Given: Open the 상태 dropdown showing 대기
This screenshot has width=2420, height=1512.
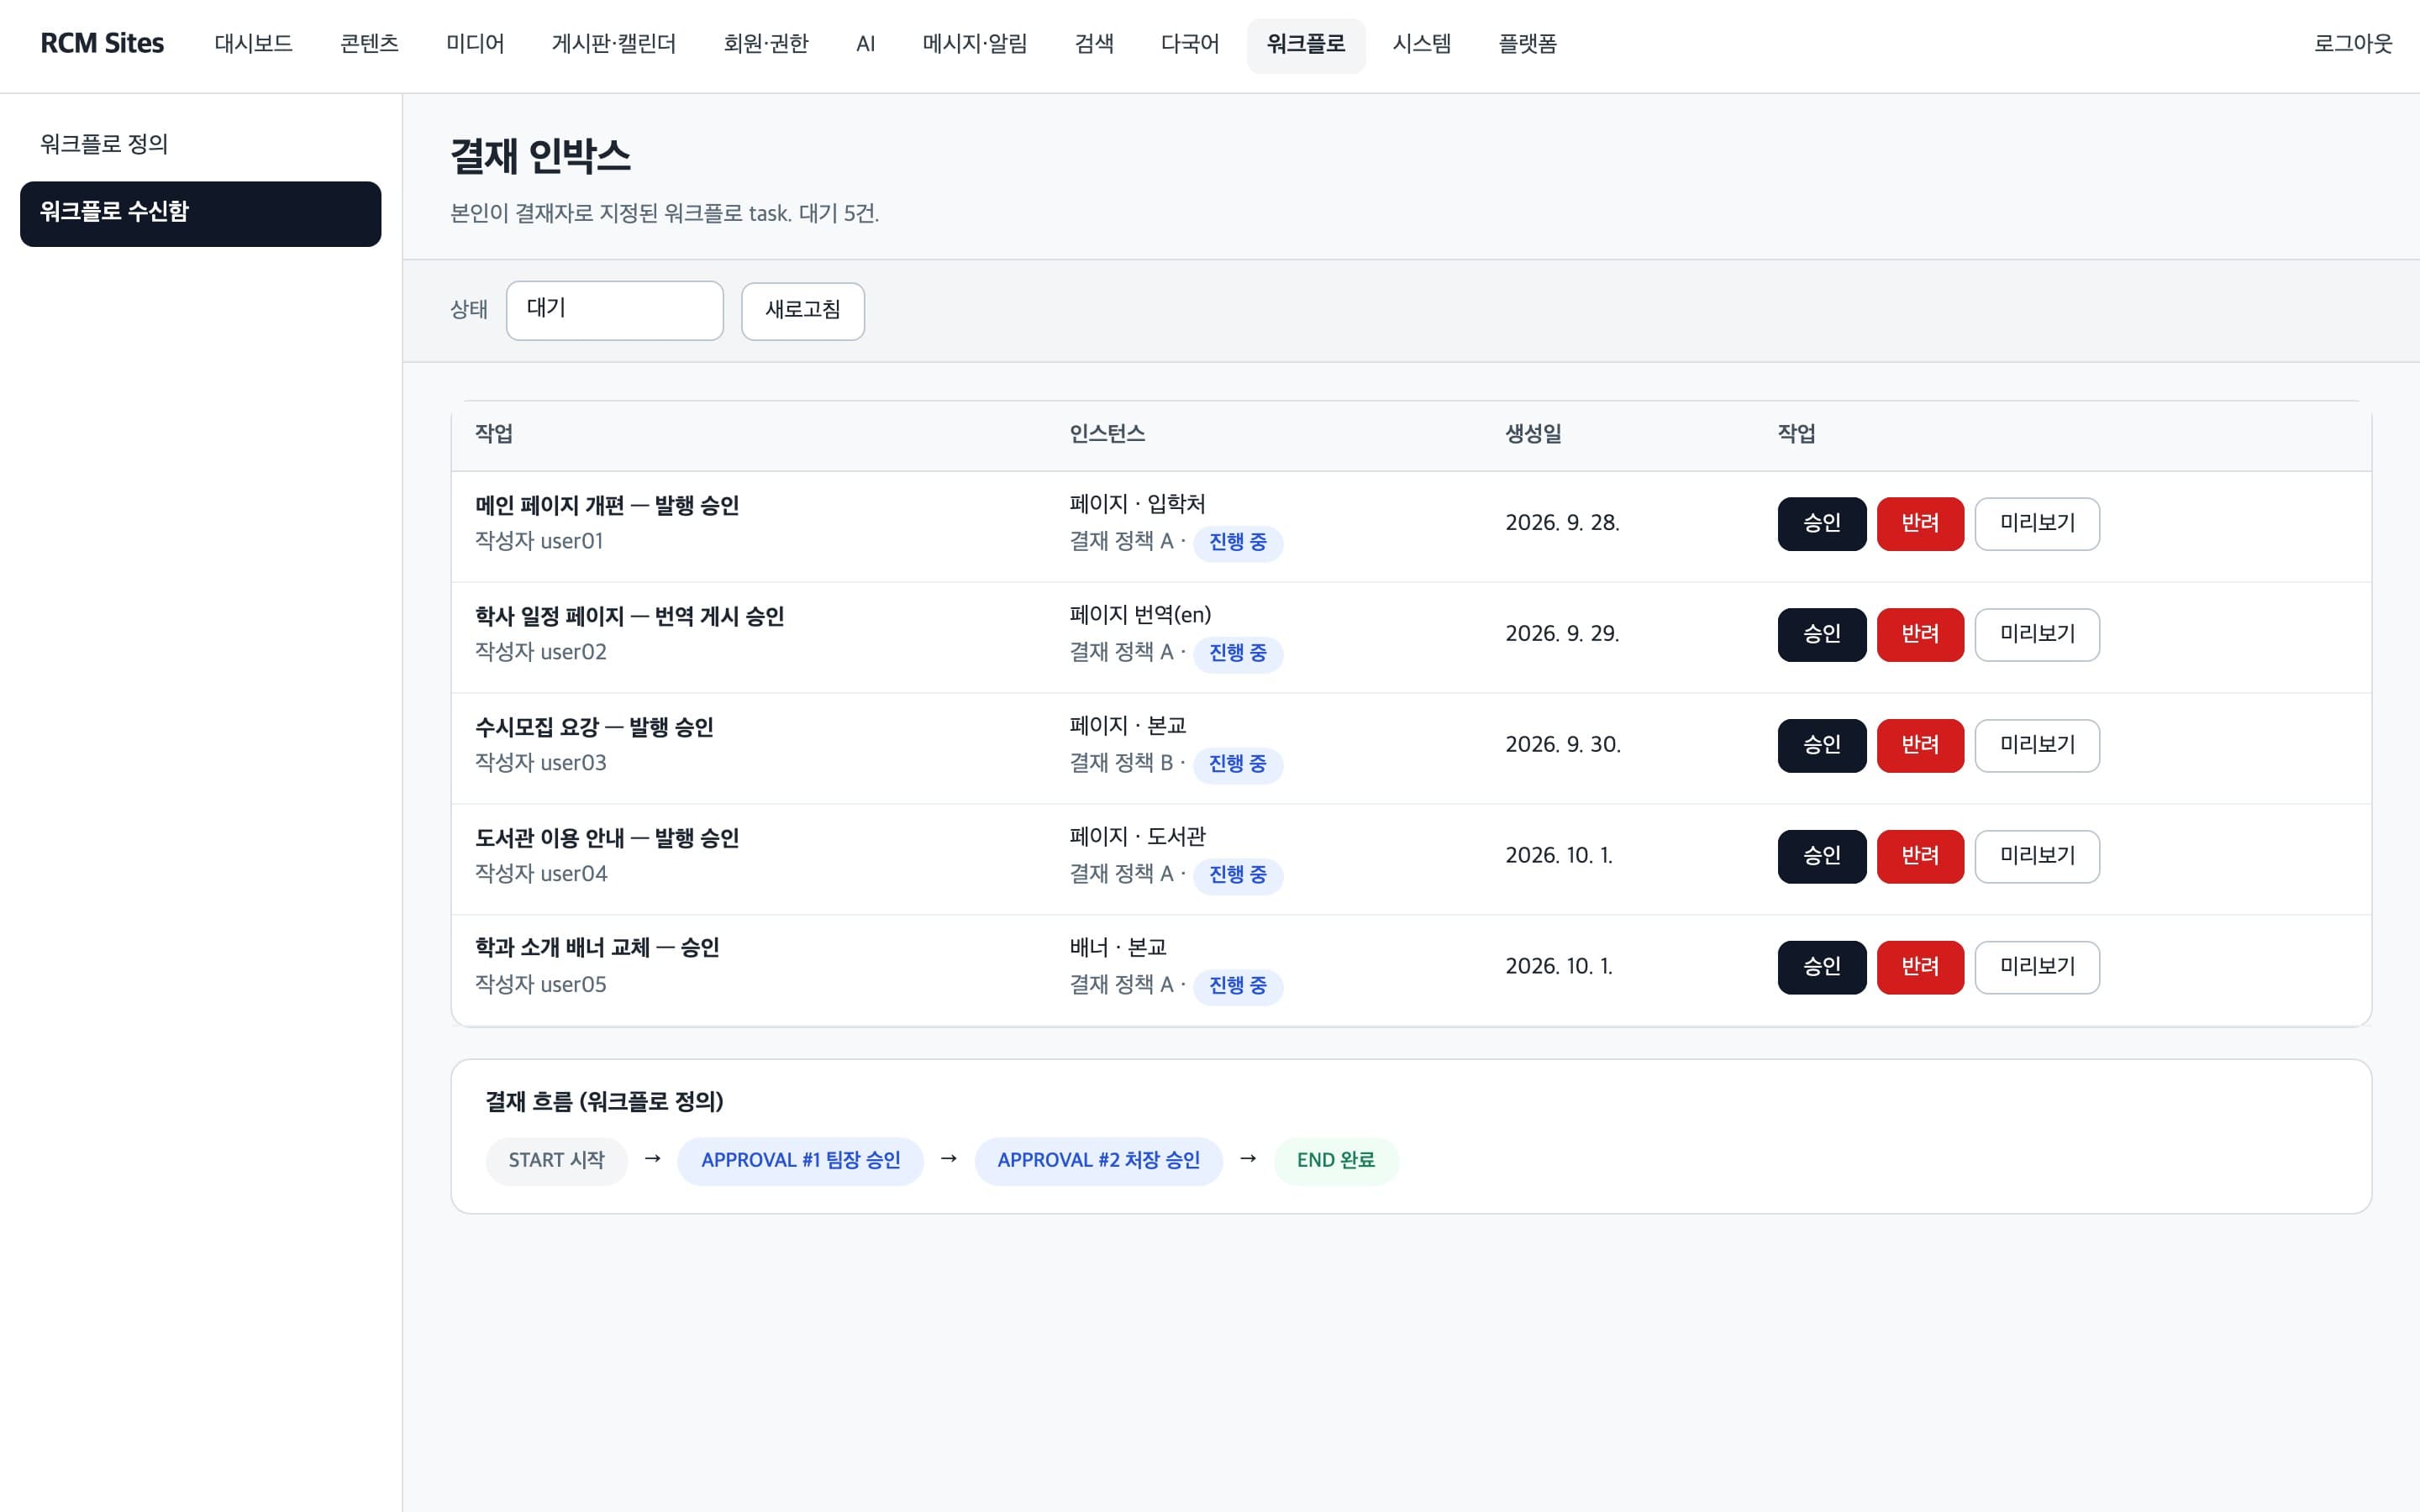Looking at the screenshot, I should (614, 310).
